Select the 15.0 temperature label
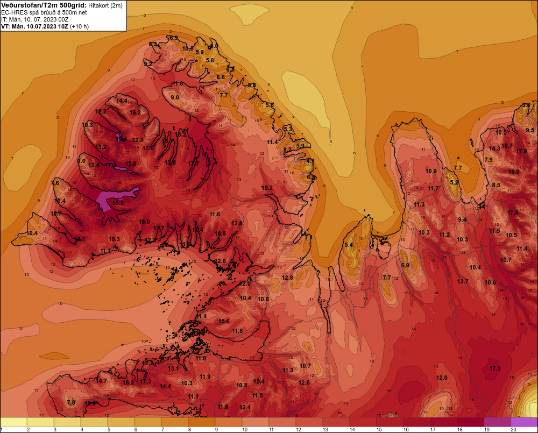This screenshot has height=433, width=538. click(x=131, y=164)
